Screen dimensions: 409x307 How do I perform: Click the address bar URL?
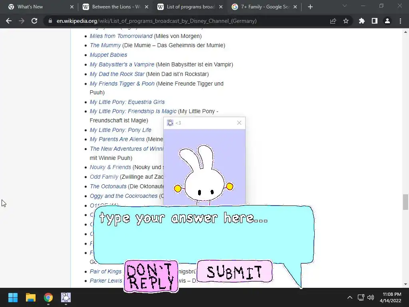[x=157, y=21]
